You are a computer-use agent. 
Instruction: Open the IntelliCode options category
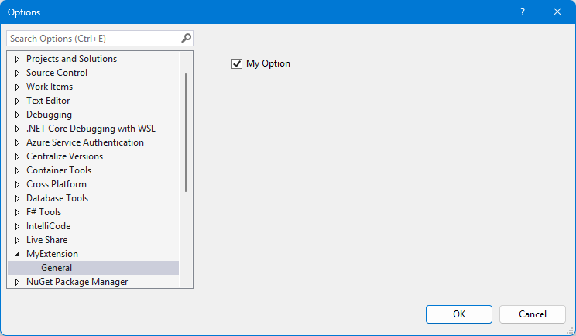point(48,226)
